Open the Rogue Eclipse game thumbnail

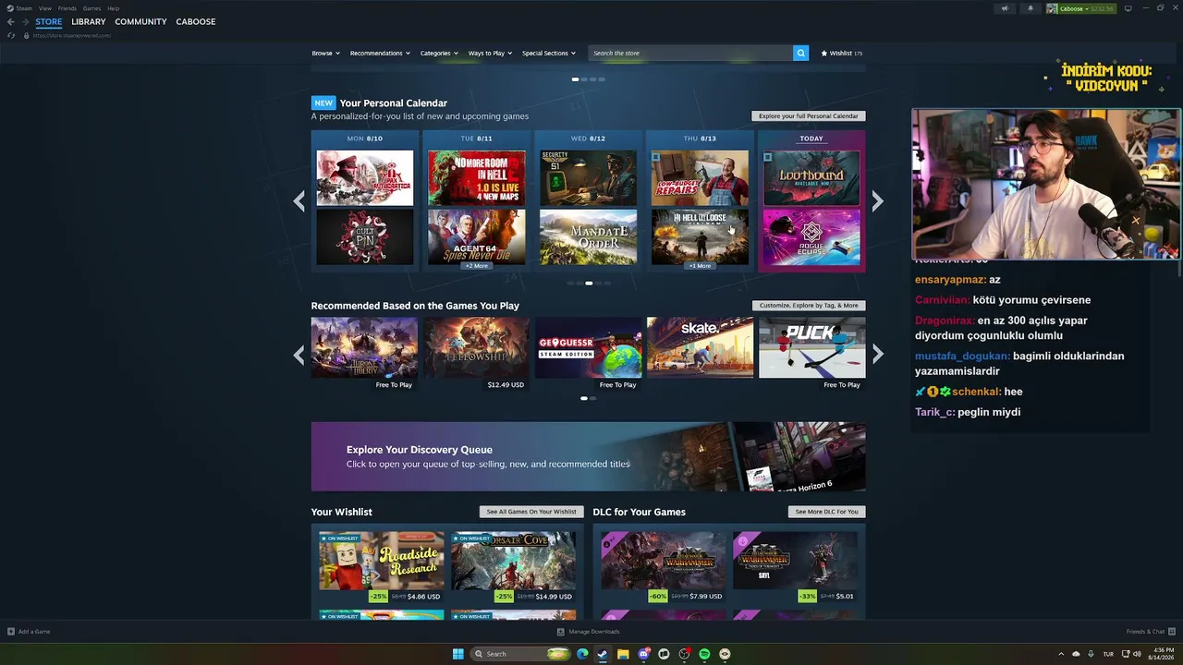(x=811, y=237)
